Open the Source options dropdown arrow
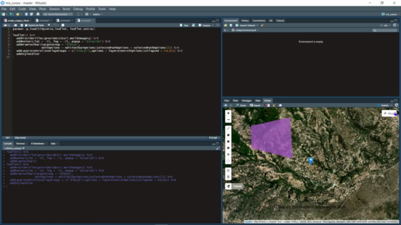This screenshot has height=225, width=401. tap(213, 25)
